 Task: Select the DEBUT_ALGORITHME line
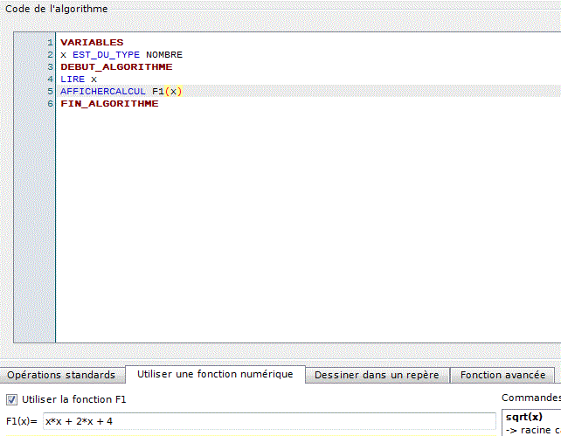pos(116,66)
